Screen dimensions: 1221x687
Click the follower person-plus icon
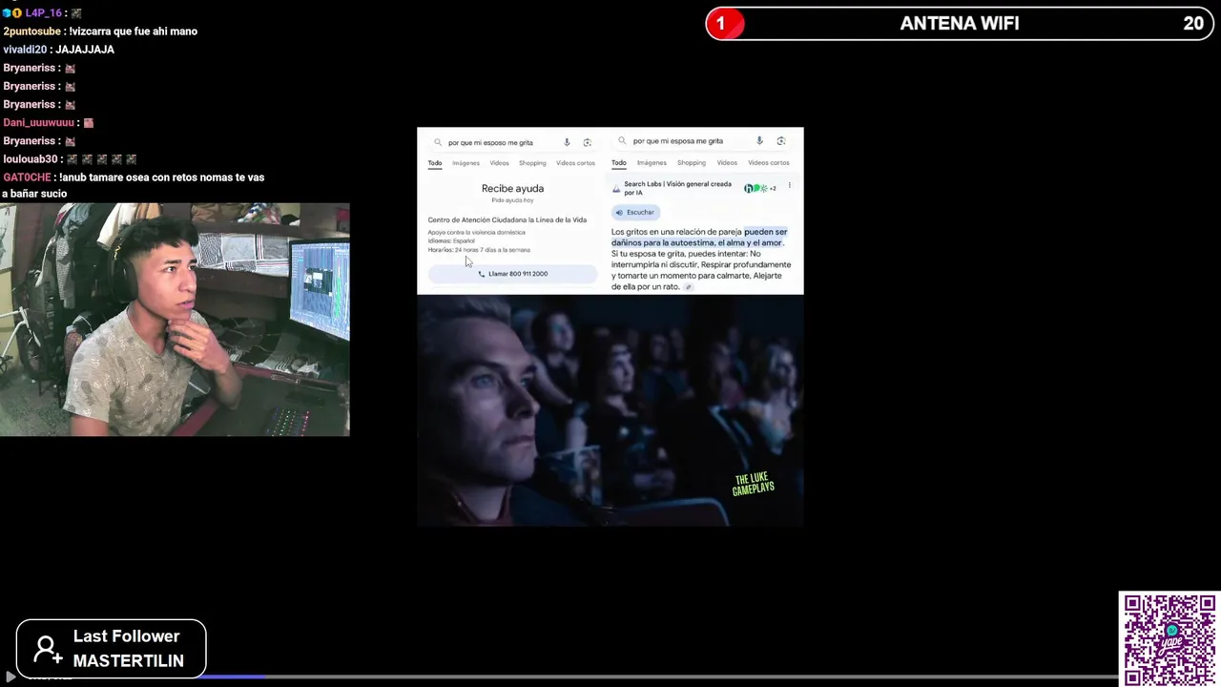tap(46, 649)
